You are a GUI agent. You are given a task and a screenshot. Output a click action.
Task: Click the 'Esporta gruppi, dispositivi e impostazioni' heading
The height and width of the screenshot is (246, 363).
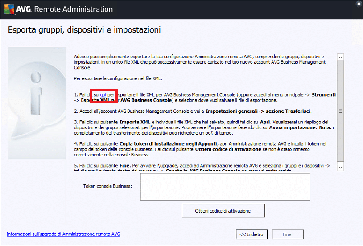pos(84,30)
